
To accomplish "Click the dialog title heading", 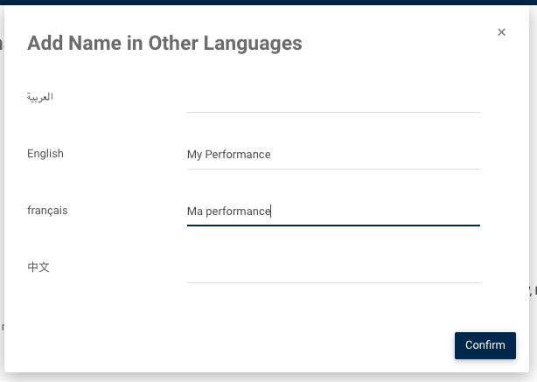I will pyautogui.click(x=164, y=43).
